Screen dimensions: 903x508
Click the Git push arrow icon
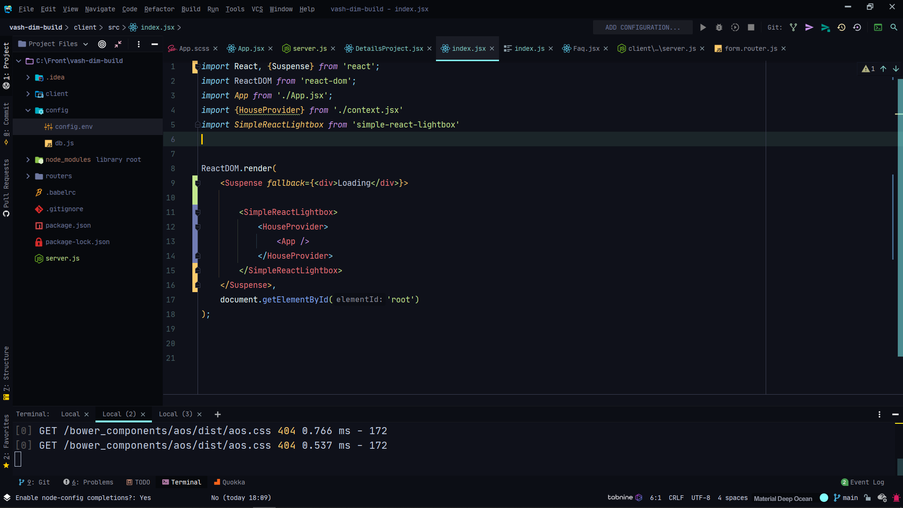825,27
